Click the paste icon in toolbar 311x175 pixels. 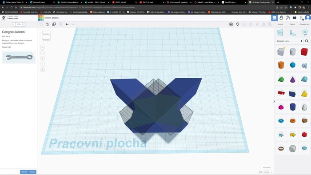[x=47, y=24]
